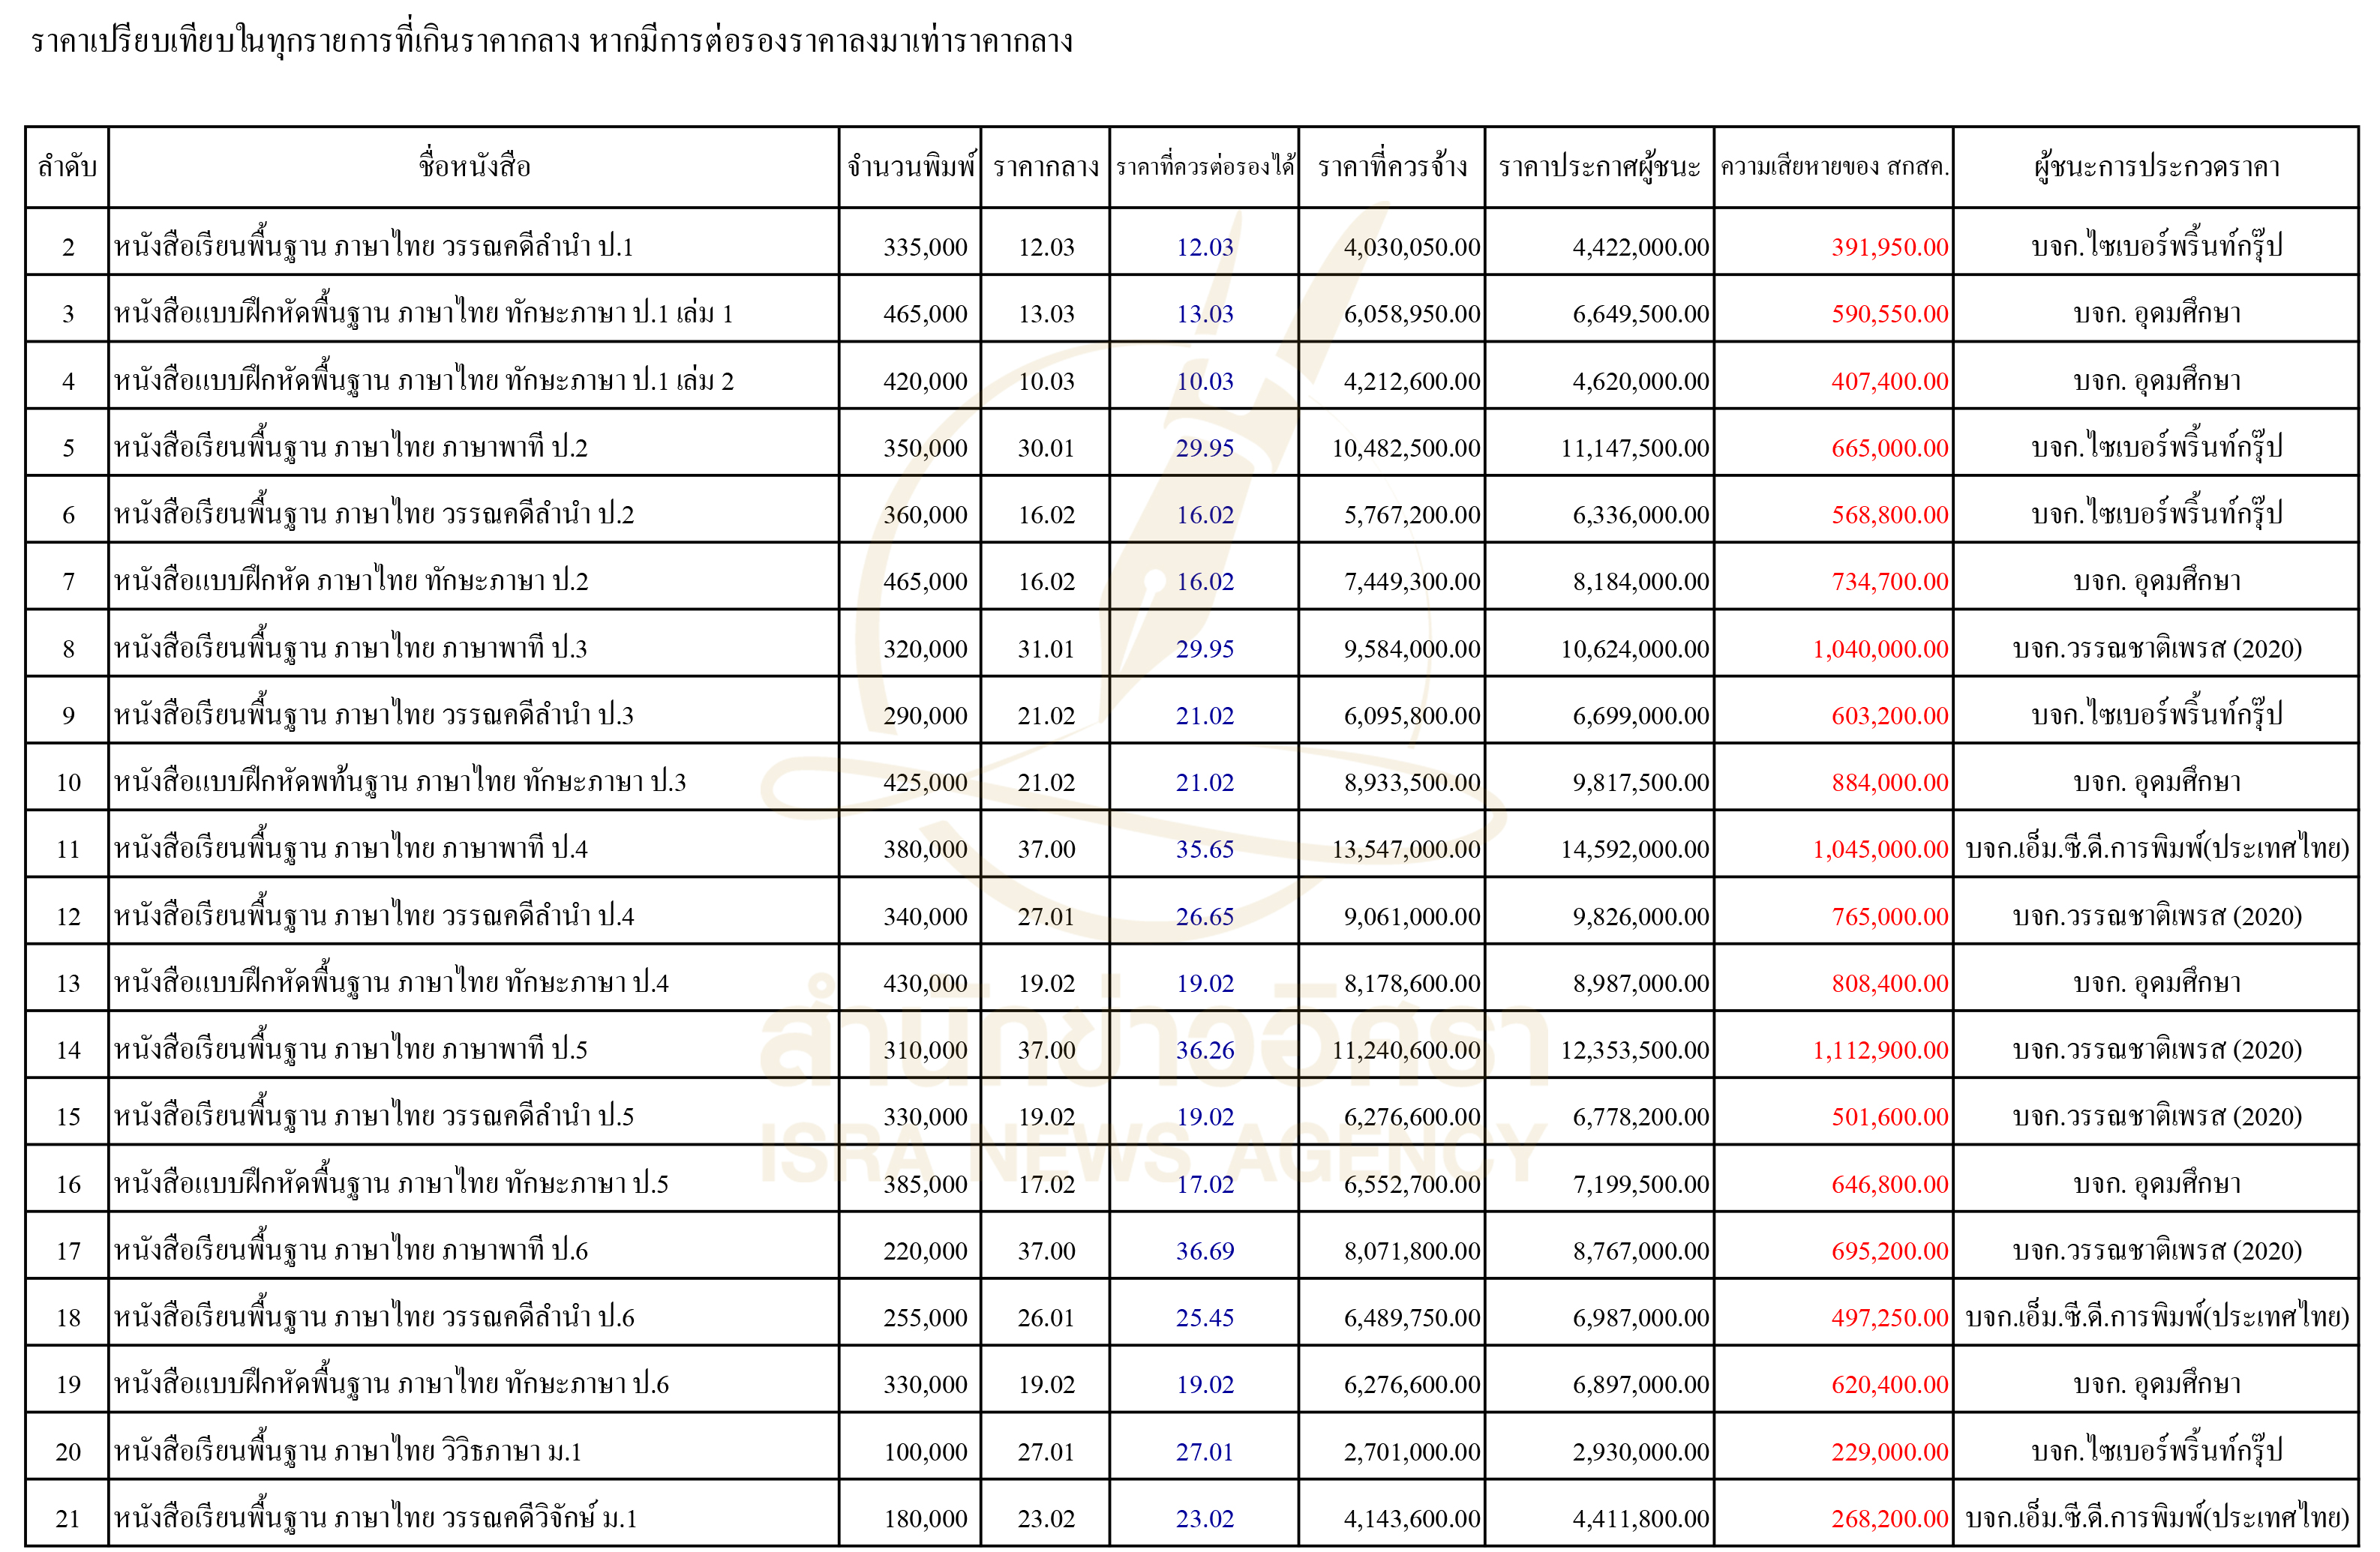Click the row number 21 cell
The width and height of the screenshot is (2380, 1552).
coord(67,1518)
